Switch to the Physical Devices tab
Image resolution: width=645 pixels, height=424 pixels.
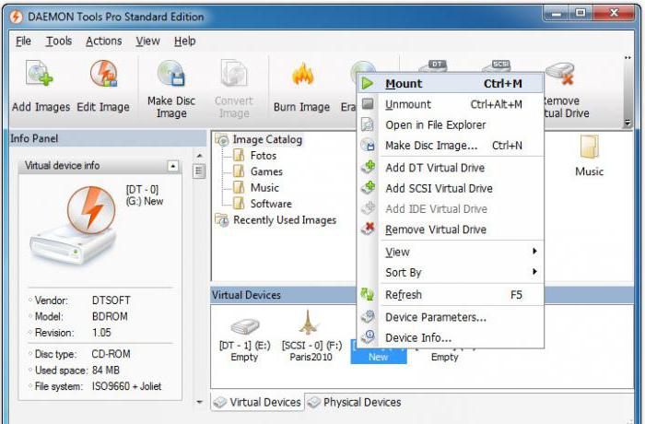[355, 402]
